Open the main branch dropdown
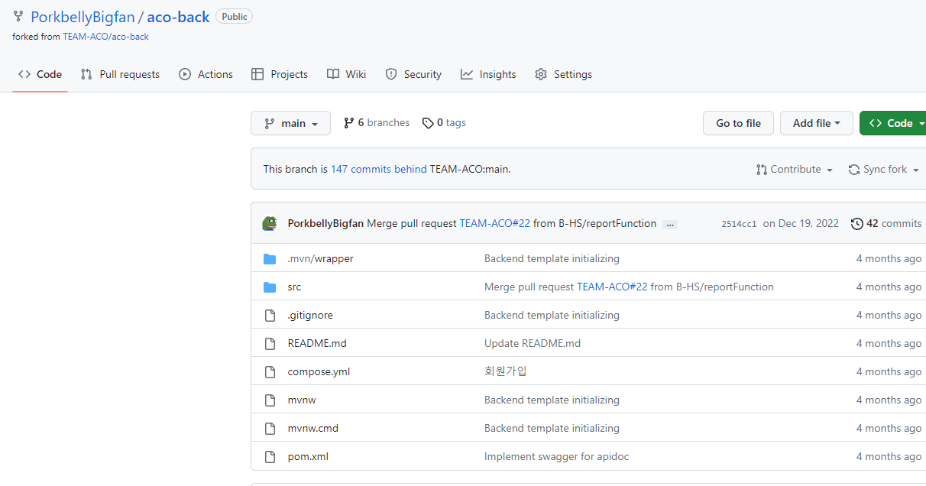The image size is (926, 486). point(290,123)
